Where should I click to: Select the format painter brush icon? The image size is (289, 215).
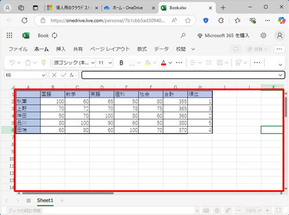click(43, 62)
